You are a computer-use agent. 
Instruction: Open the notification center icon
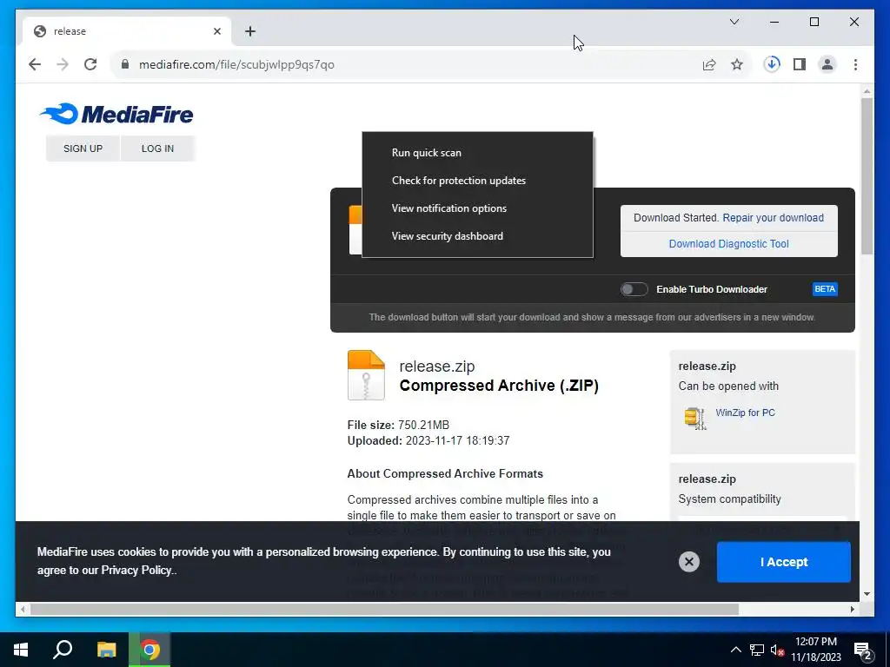(x=863, y=650)
